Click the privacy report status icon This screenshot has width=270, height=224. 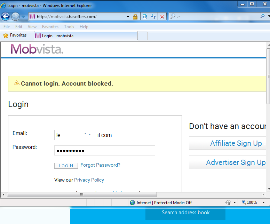pos(228,202)
